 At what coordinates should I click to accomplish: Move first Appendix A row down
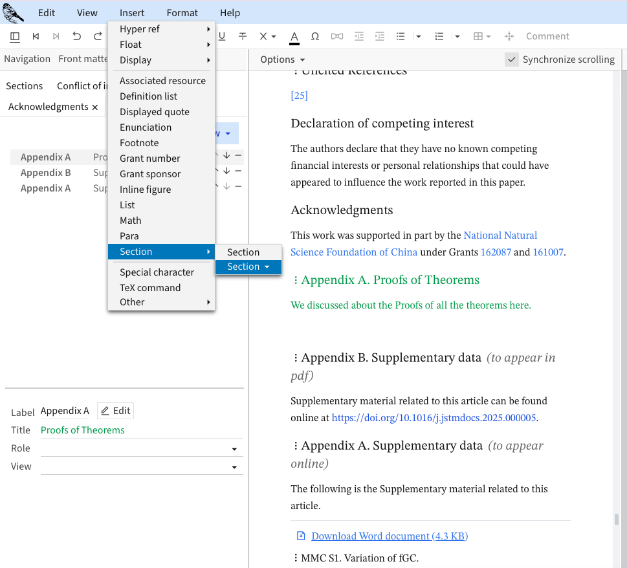tap(226, 155)
